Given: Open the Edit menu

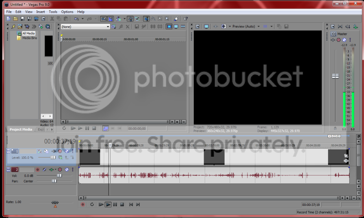Looking at the screenshot, I should click(18, 12).
